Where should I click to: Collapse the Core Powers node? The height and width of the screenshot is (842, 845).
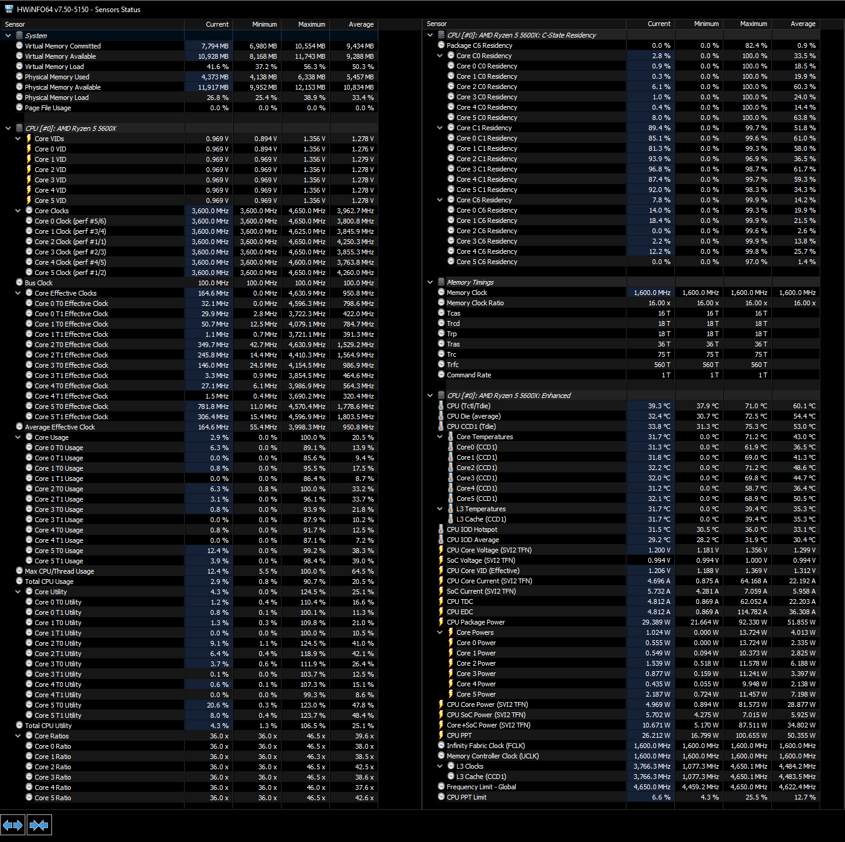click(440, 632)
